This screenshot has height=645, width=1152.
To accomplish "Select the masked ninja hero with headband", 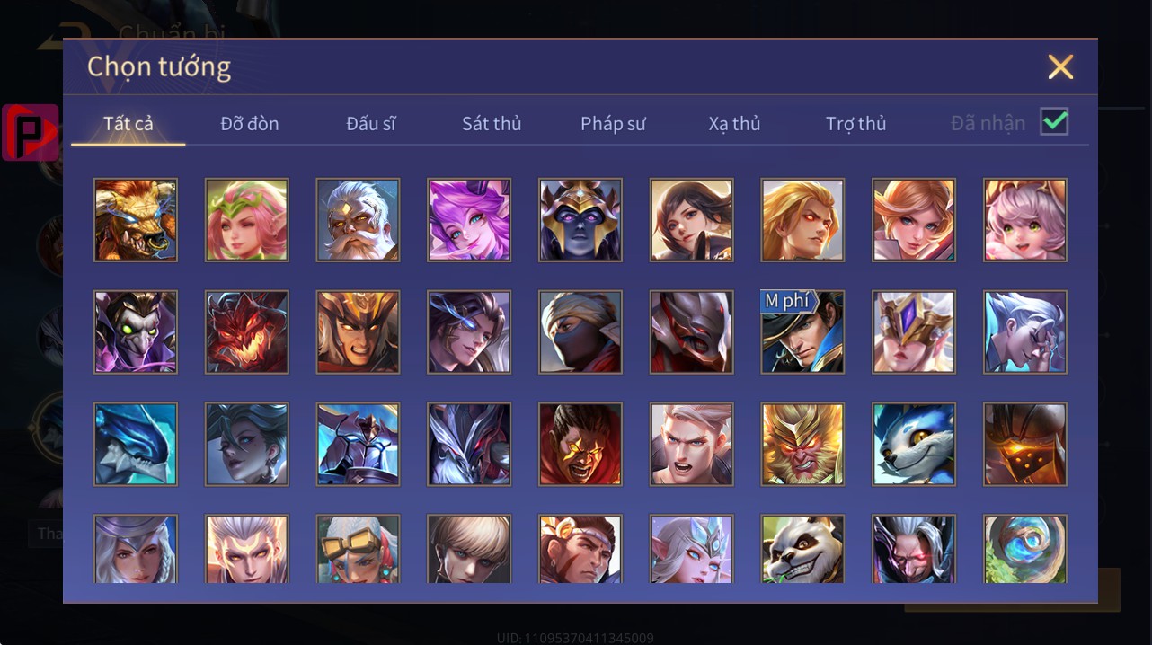I will pos(580,331).
